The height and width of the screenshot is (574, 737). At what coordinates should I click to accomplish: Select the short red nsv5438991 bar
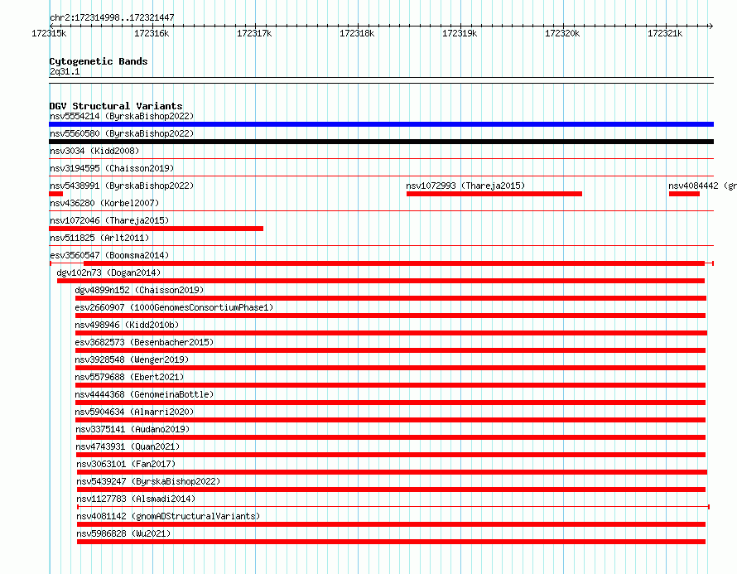point(56,194)
